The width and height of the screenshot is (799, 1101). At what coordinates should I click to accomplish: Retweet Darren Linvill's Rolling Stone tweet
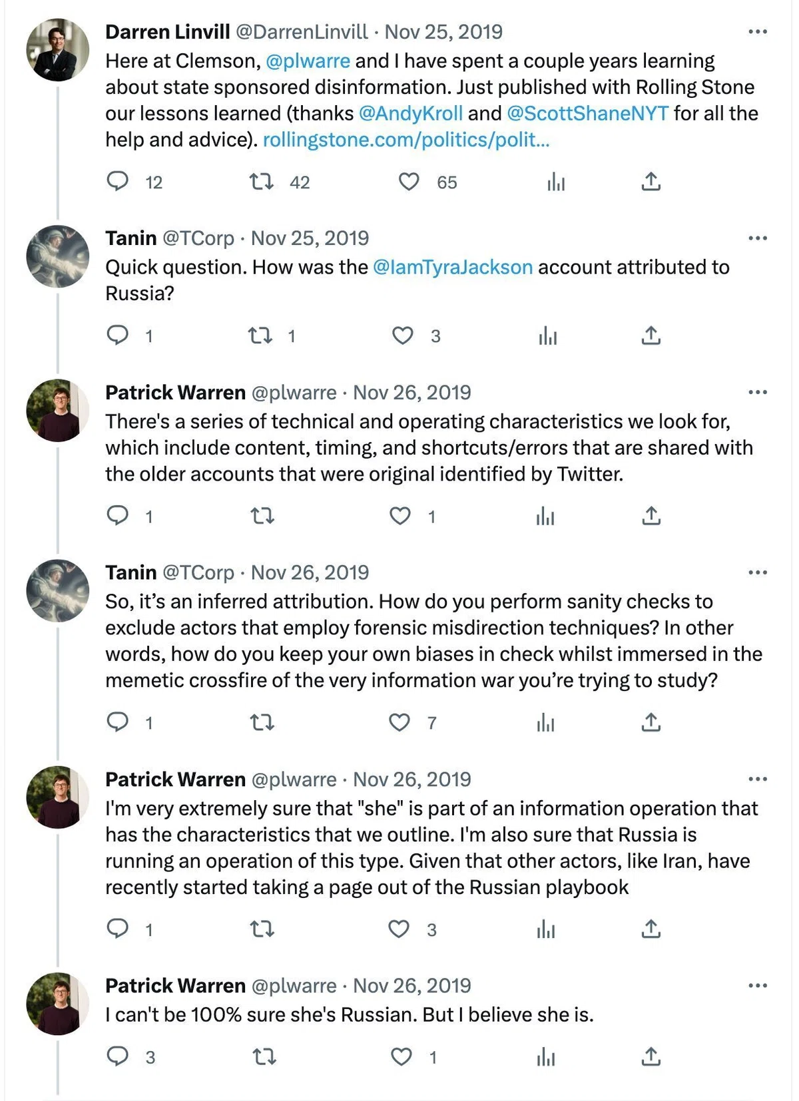[262, 182]
